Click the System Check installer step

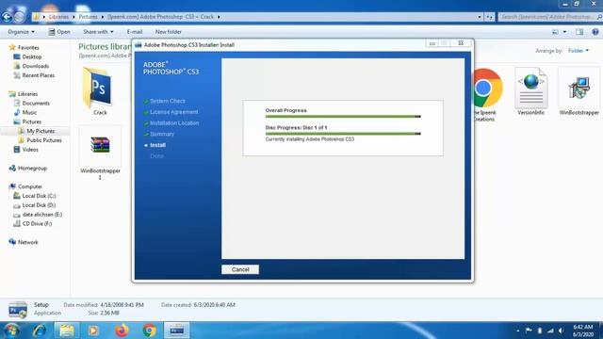[x=168, y=101]
